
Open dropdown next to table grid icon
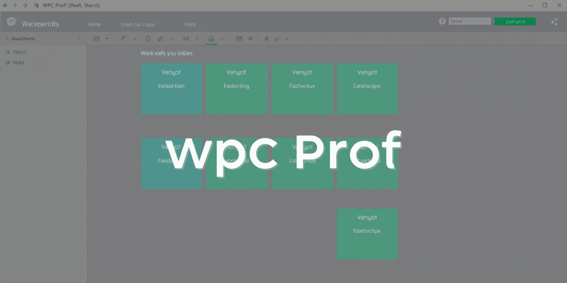106,39
